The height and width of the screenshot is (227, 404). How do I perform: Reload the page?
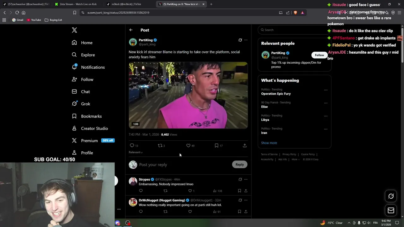(x=17, y=13)
